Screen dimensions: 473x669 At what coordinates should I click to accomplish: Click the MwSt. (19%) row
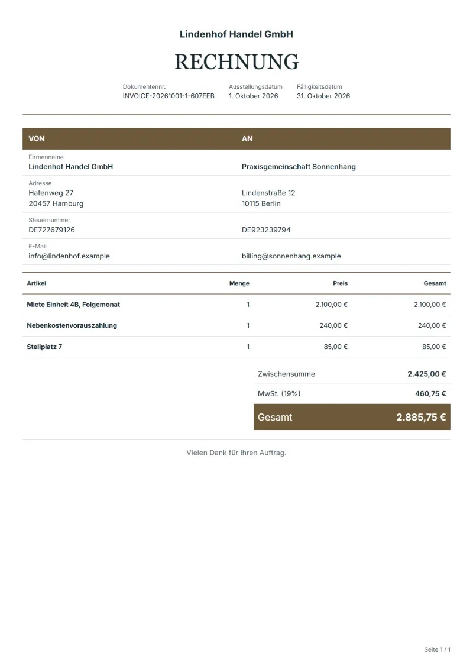352,394
